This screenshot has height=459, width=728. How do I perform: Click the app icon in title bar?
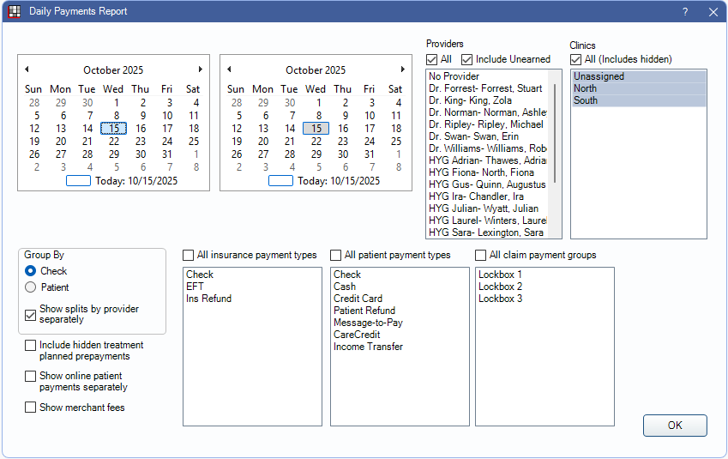click(14, 12)
